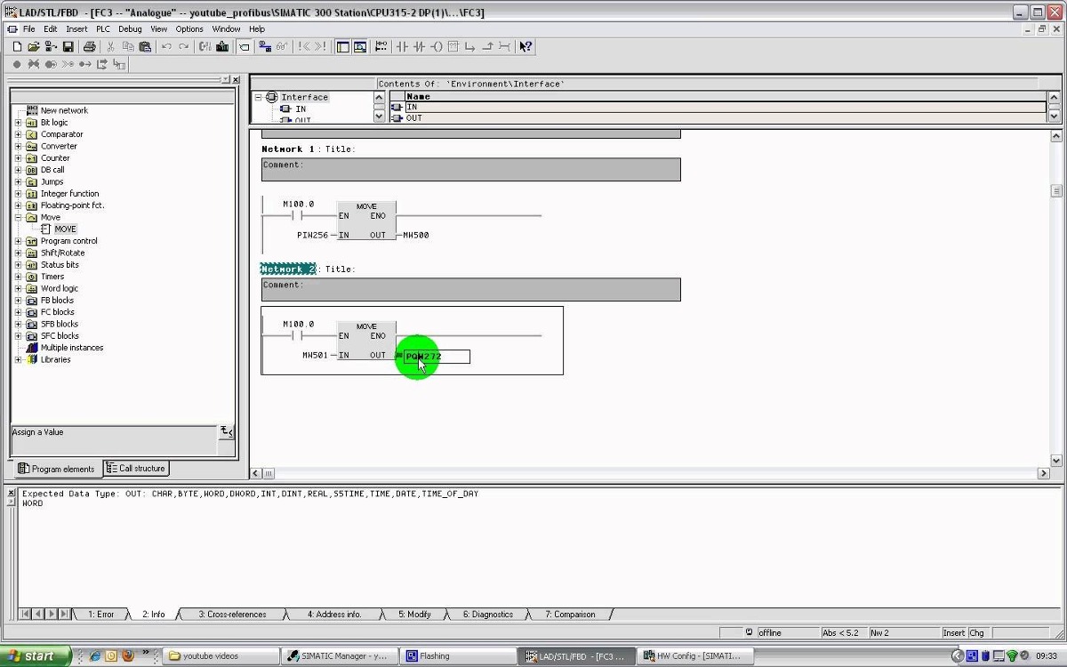Insert an output coil element
Viewport: 1067px width, 667px height.
click(436, 46)
